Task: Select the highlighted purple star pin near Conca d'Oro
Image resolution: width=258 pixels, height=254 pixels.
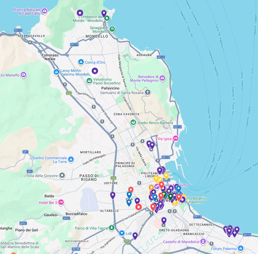Action: [95, 71]
